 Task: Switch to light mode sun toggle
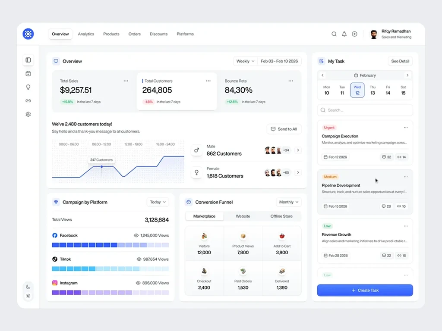pyautogui.click(x=28, y=296)
